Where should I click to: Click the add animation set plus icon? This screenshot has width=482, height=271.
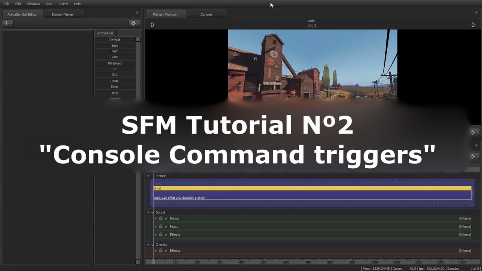point(7,23)
